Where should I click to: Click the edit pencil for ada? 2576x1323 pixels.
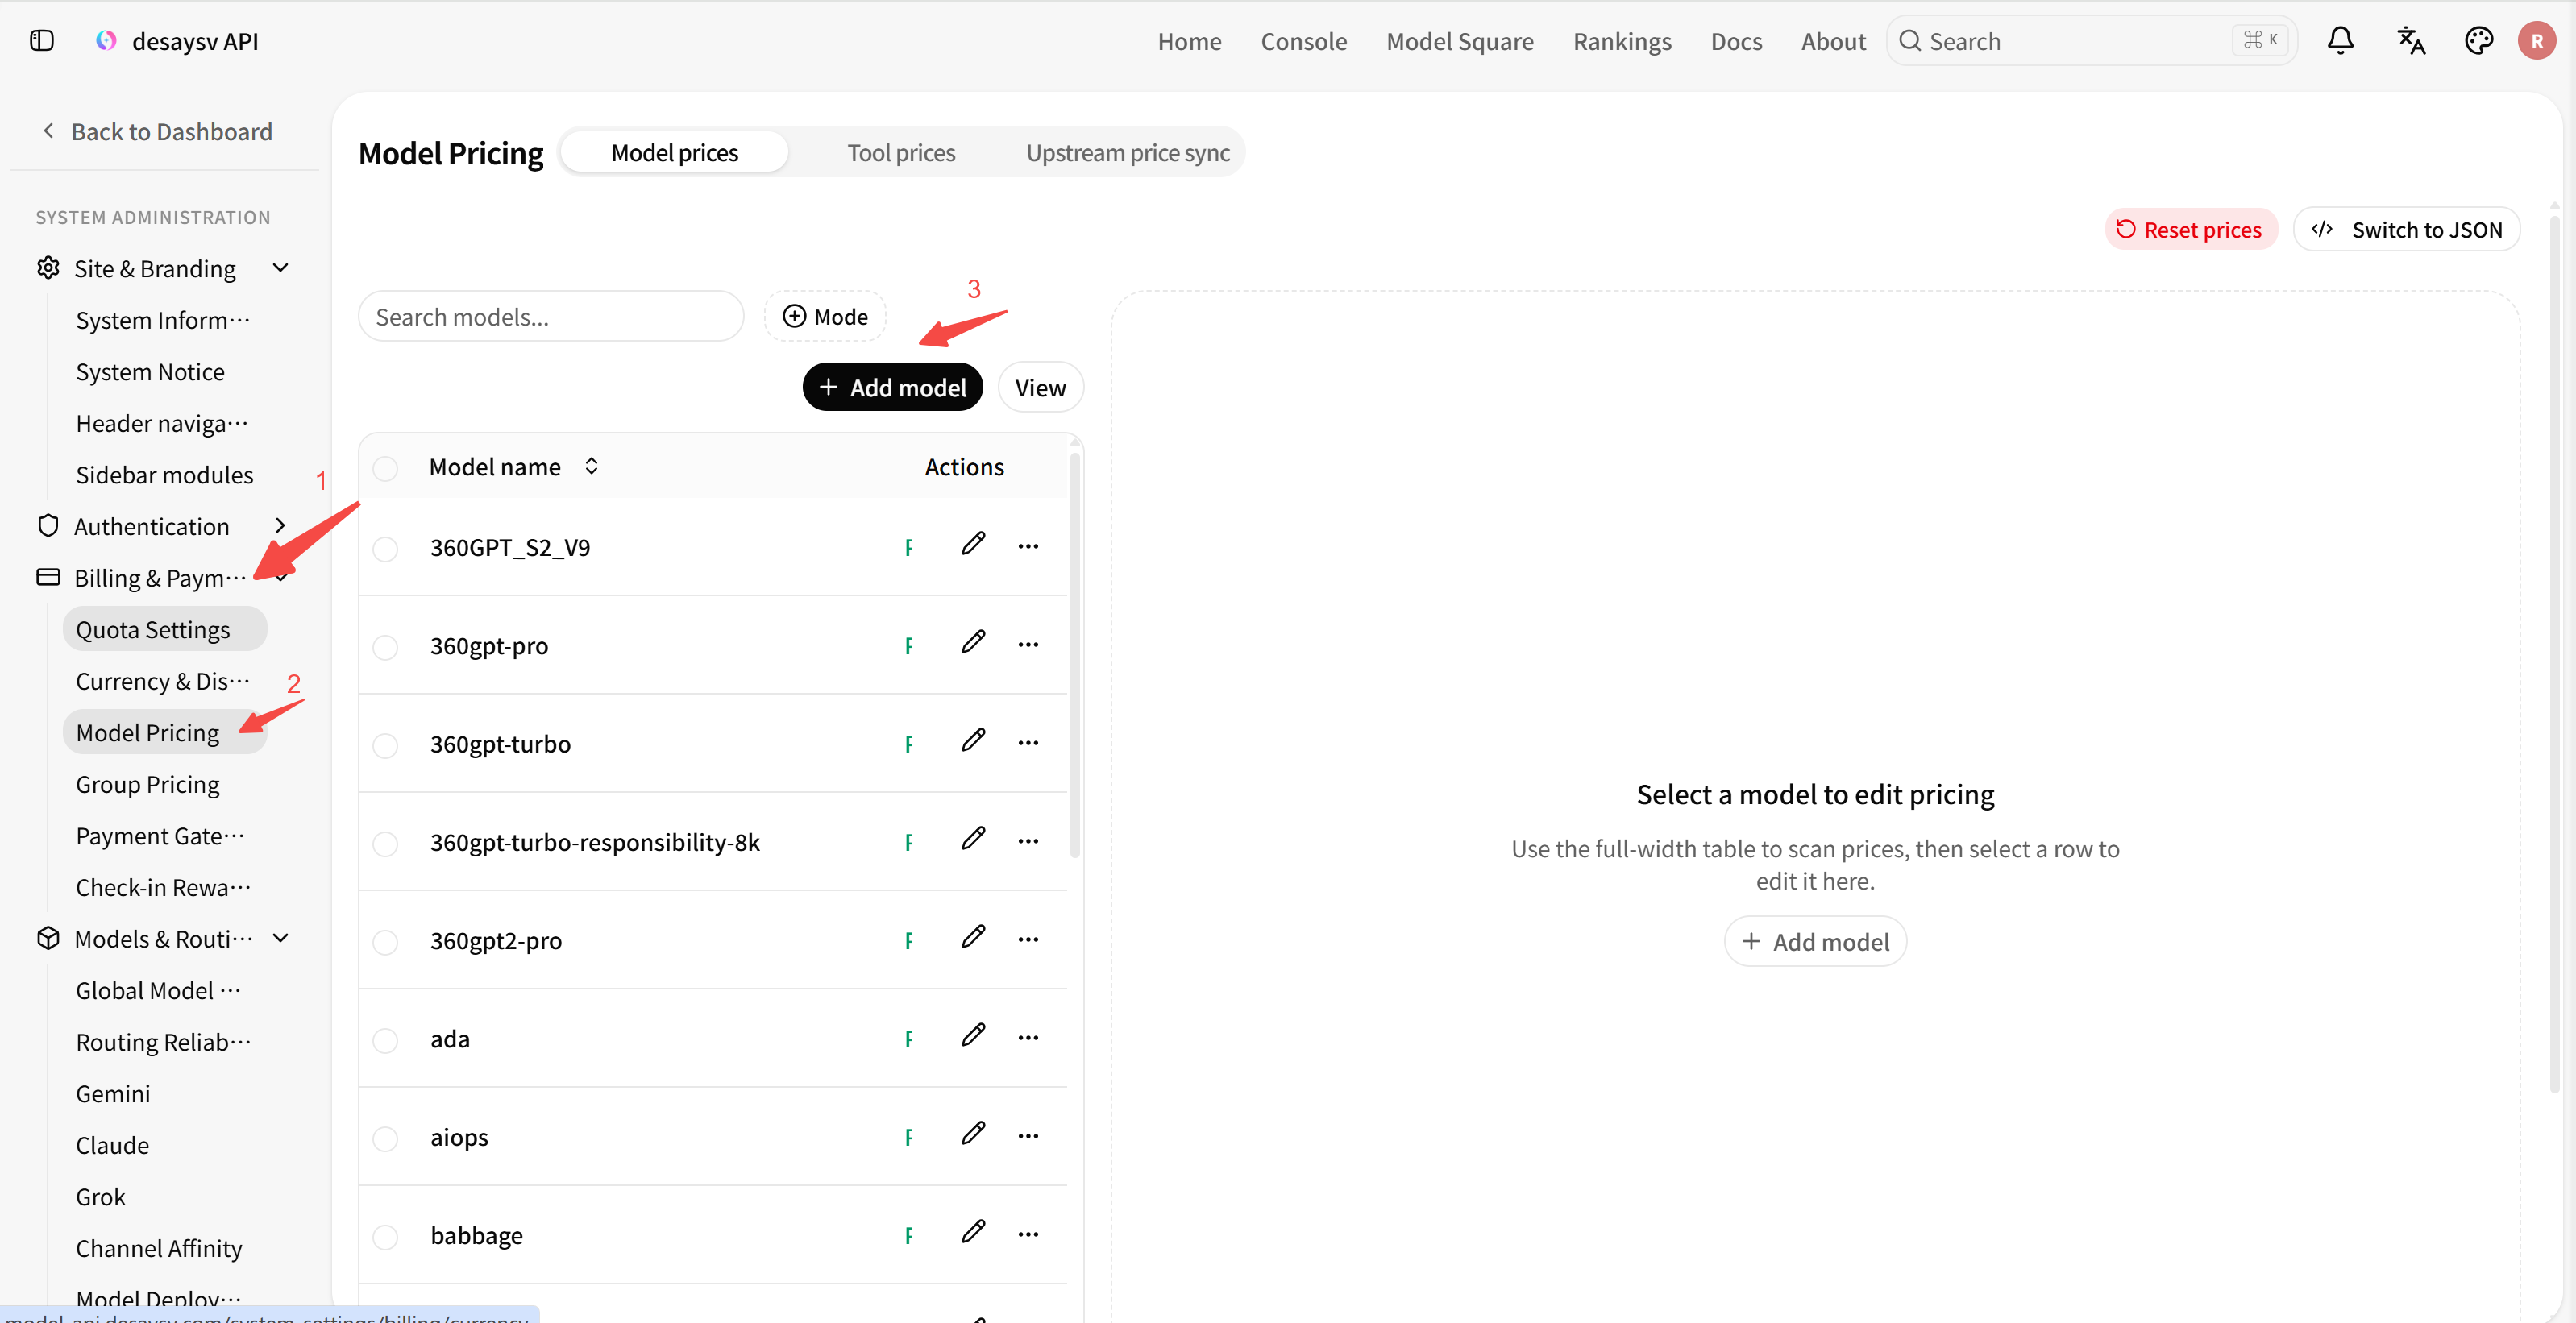tap(973, 1036)
